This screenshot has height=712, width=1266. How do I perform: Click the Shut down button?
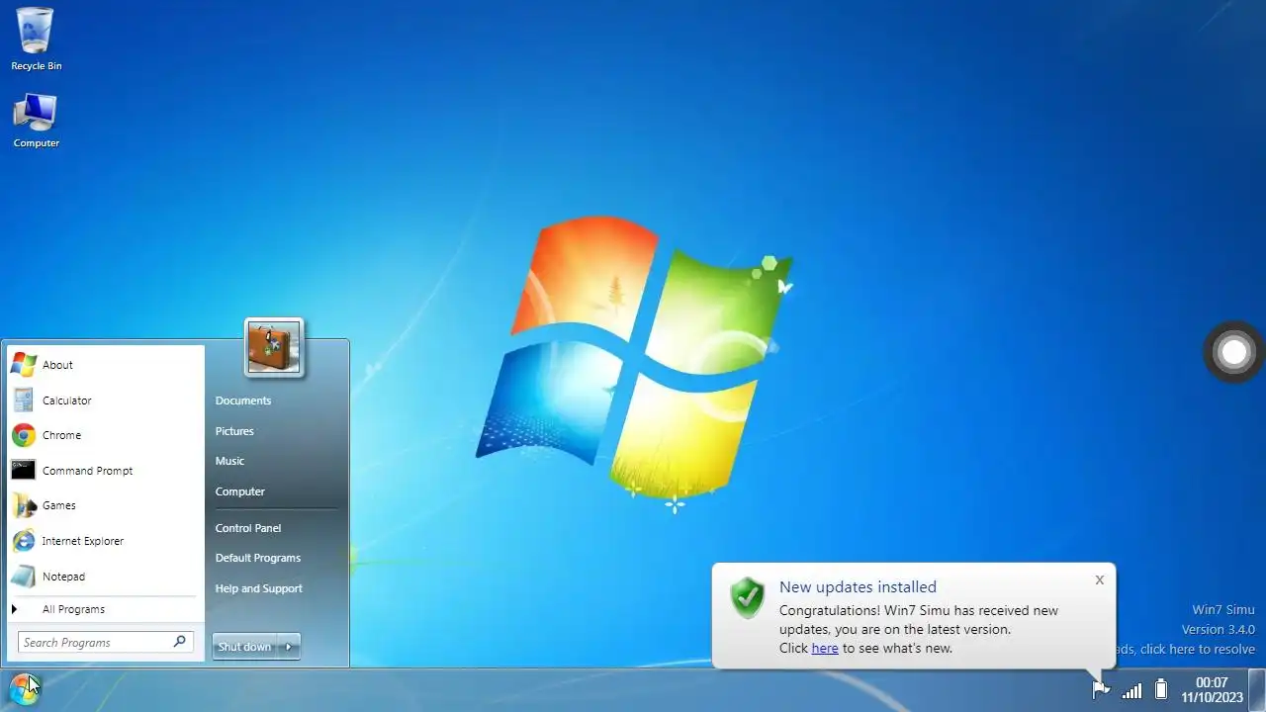click(244, 647)
